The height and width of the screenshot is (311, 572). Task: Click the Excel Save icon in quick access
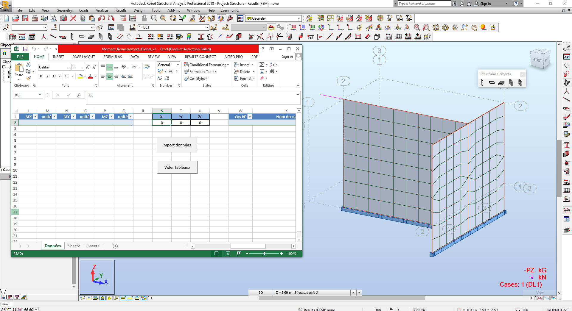click(x=25, y=49)
